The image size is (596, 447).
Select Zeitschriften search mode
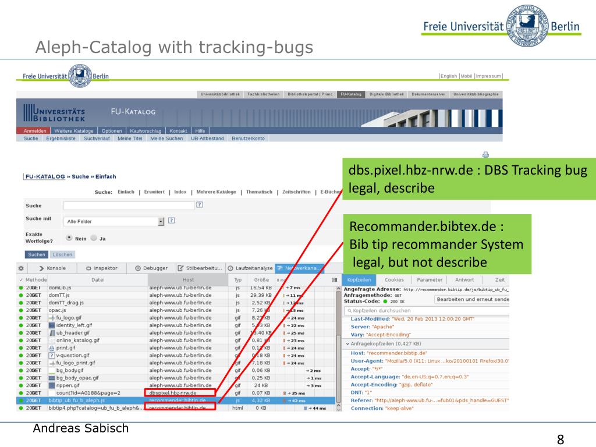[296, 192]
